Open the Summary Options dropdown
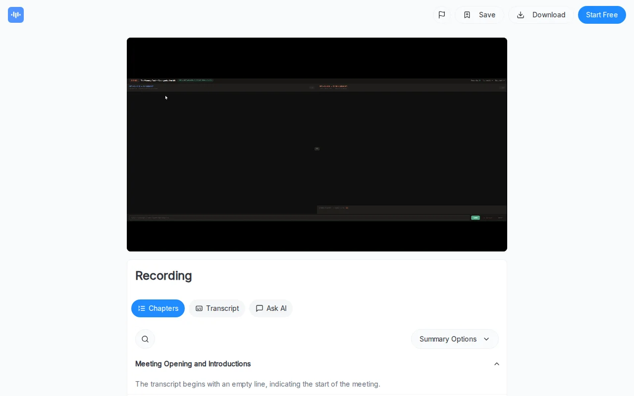634x396 pixels. pyautogui.click(x=455, y=339)
